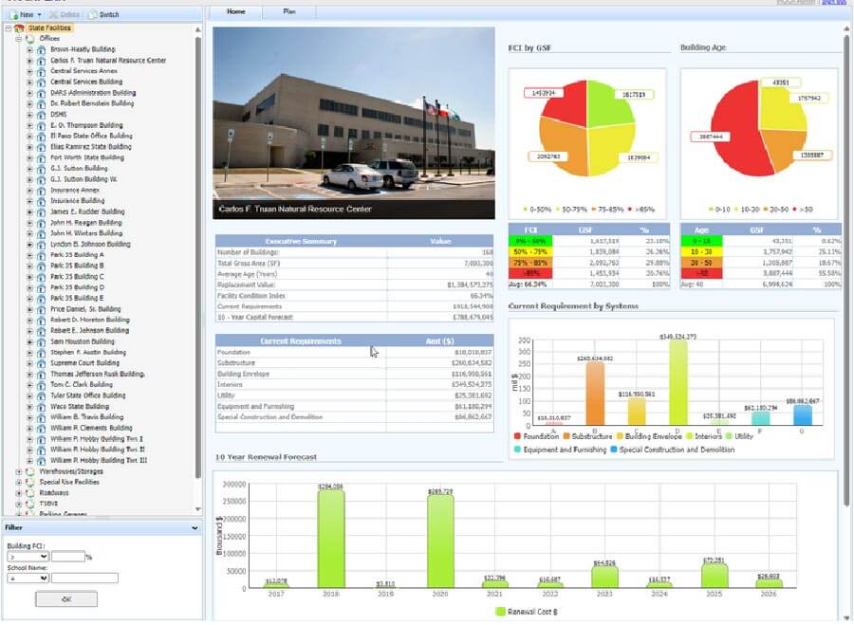This screenshot has width=854, height=625.
Task: Collapse the Filter panel chevron
Action: pyautogui.click(x=195, y=528)
